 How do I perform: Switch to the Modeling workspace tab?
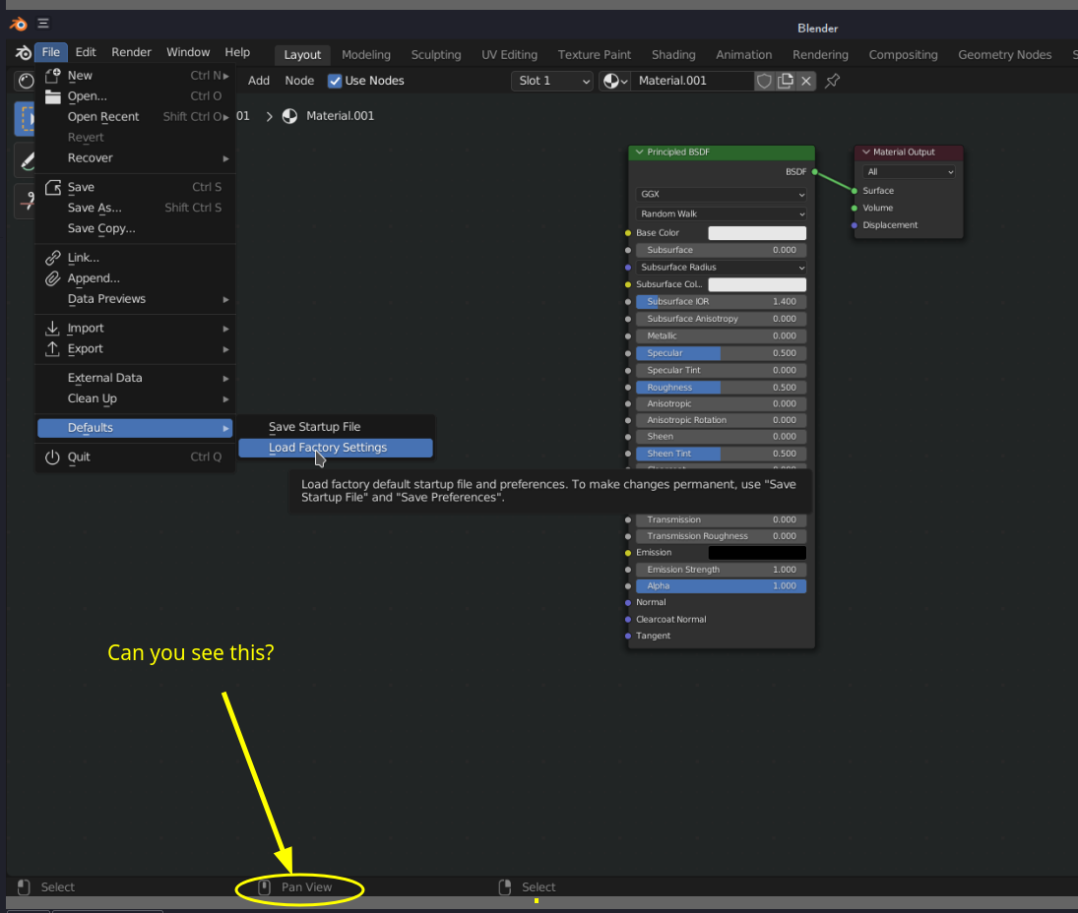coord(366,55)
